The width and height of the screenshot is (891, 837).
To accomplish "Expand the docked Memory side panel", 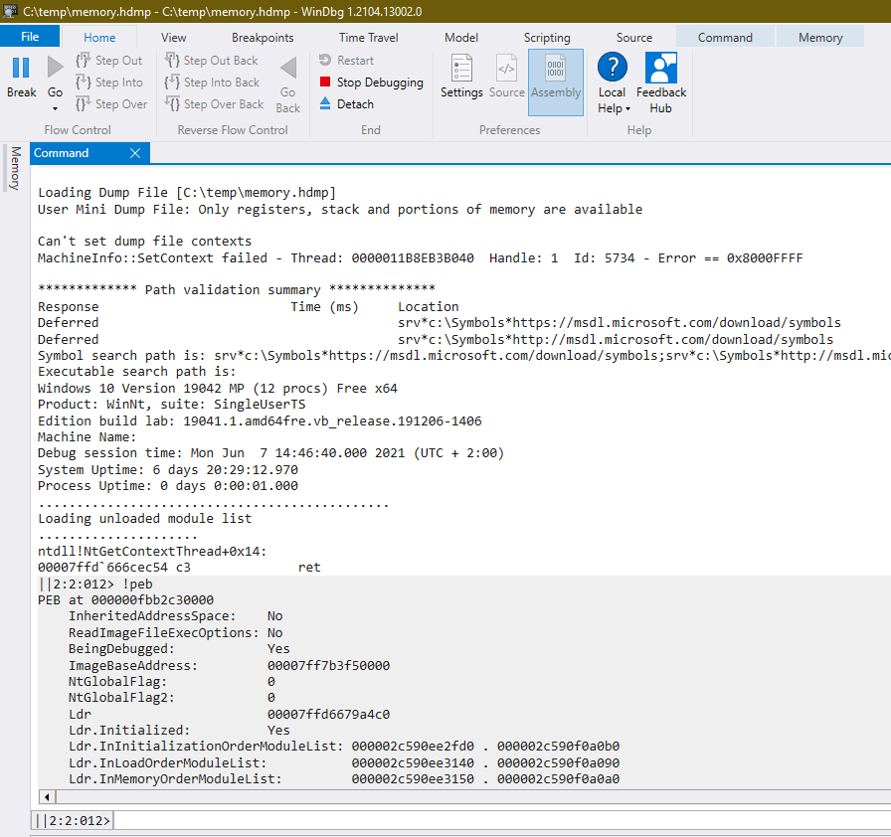I will (x=15, y=168).
